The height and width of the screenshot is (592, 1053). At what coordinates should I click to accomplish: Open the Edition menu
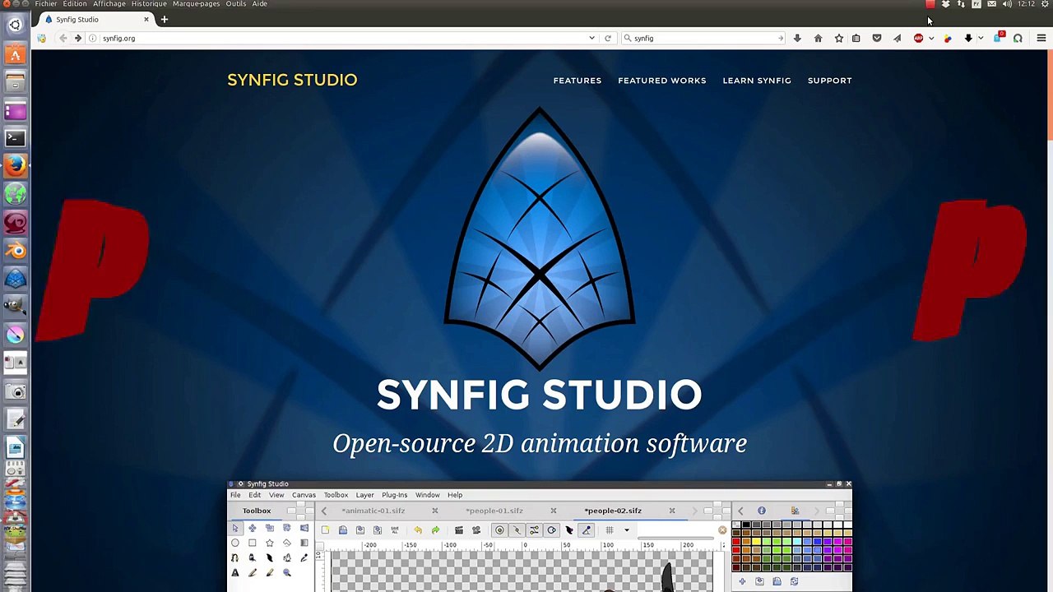tap(75, 4)
